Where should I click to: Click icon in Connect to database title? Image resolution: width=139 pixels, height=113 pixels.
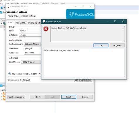pyautogui.click(x=8, y=7)
